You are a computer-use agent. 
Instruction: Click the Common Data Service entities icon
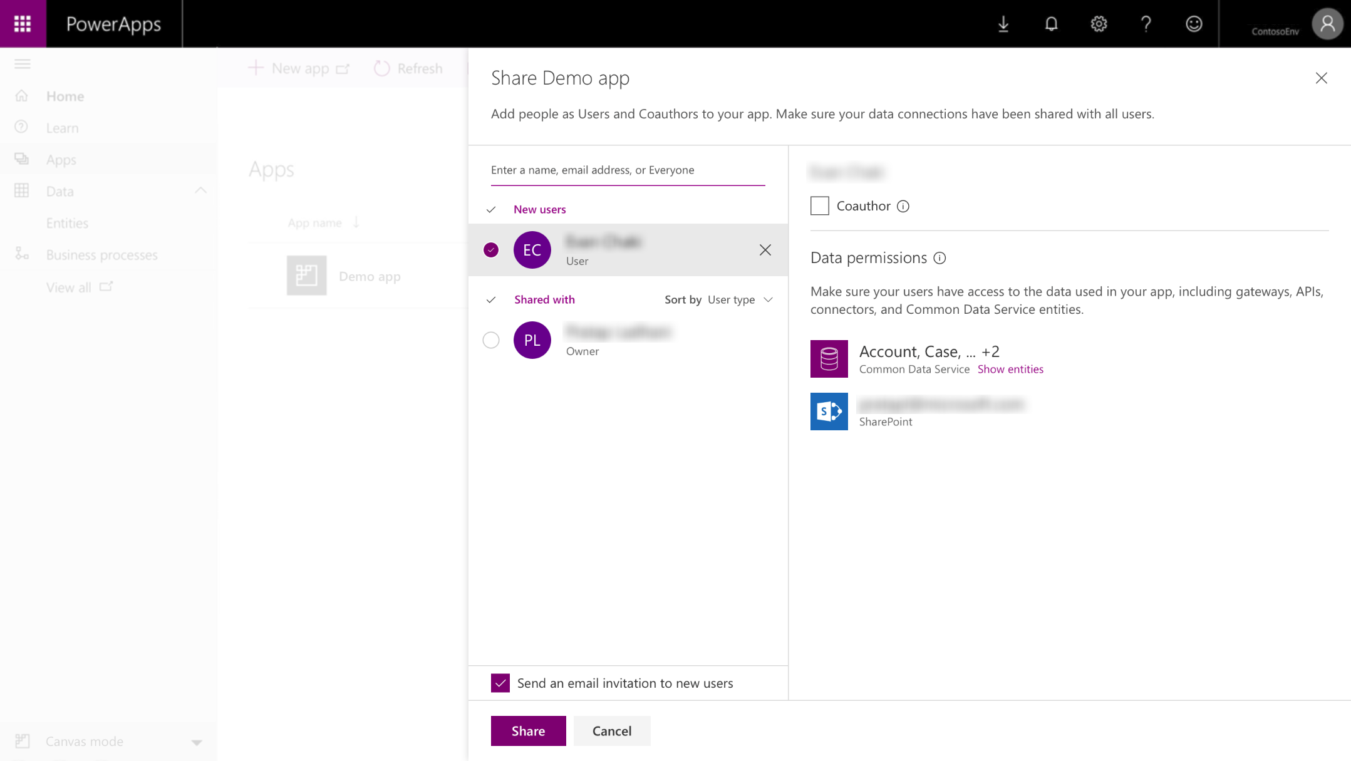click(827, 358)
